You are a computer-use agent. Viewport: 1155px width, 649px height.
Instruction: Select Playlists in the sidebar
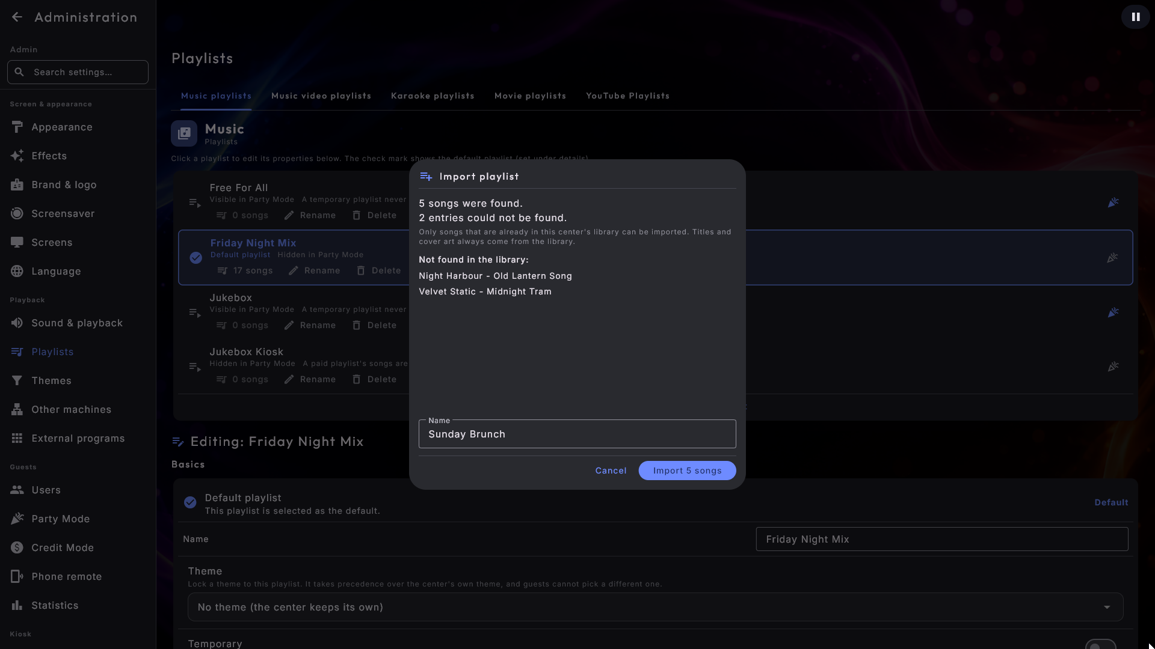click(78, 352)
